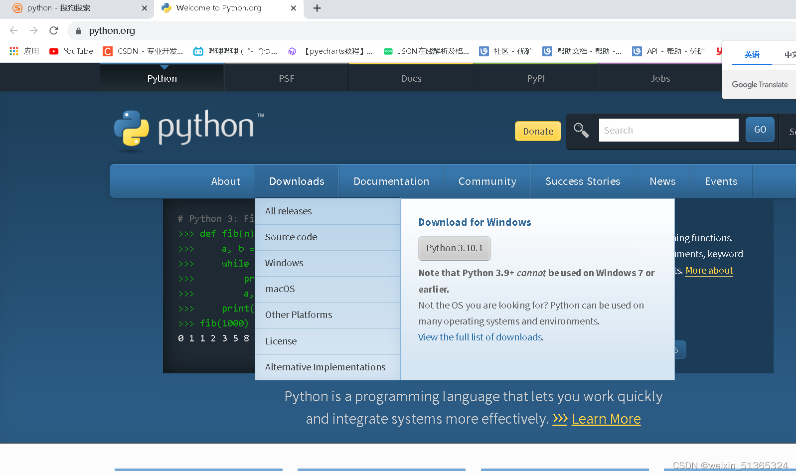Click the Download for Windows heading

(x=475, y=222)
